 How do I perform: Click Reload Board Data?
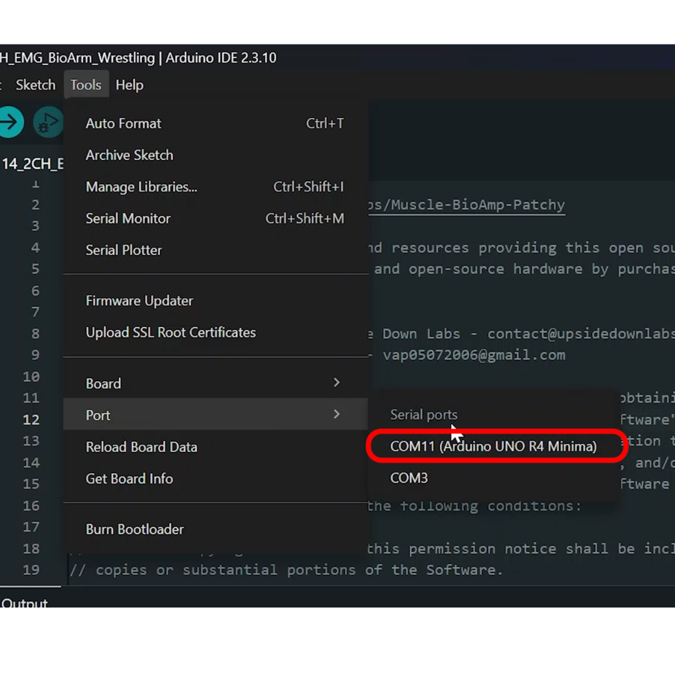[215, 447]
